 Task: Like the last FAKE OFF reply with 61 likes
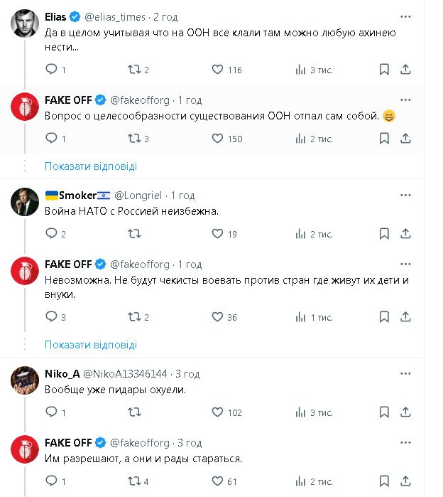tap(218, 481)
